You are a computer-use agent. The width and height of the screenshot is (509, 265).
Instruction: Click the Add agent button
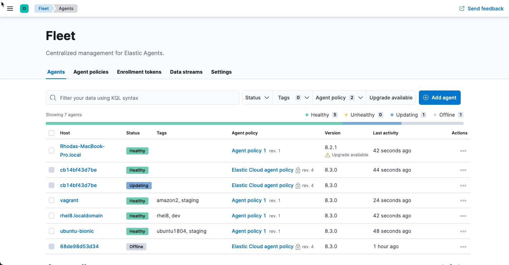[440, 98]
